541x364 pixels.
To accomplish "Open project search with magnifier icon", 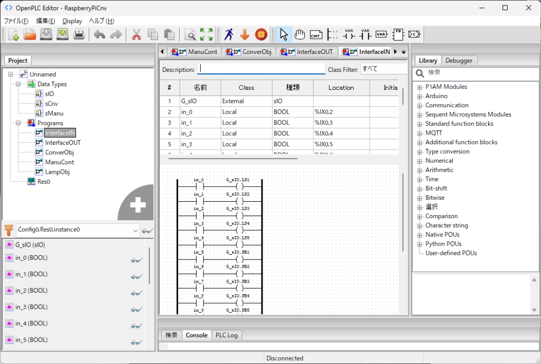I will [190, 34].
